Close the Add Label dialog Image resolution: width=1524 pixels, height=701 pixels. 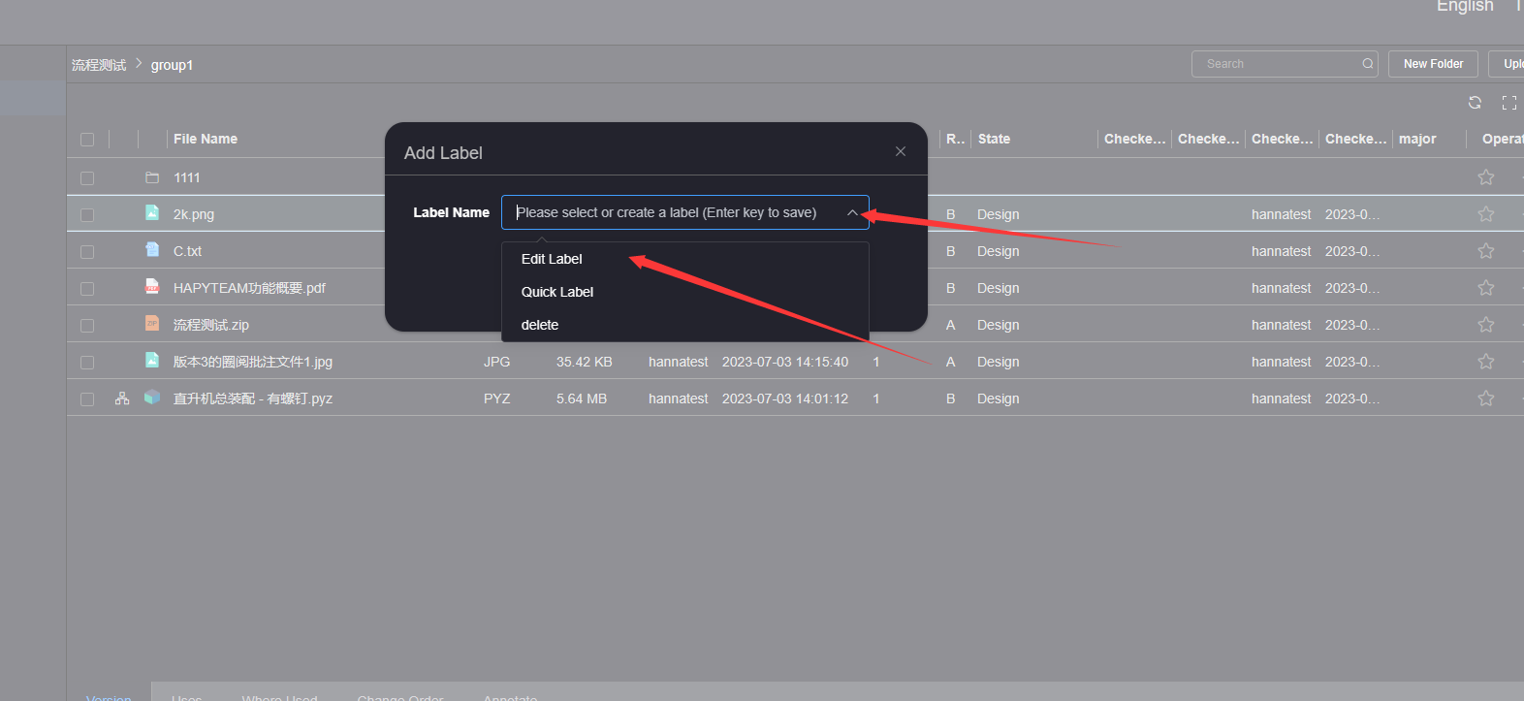tap(901, 151)
